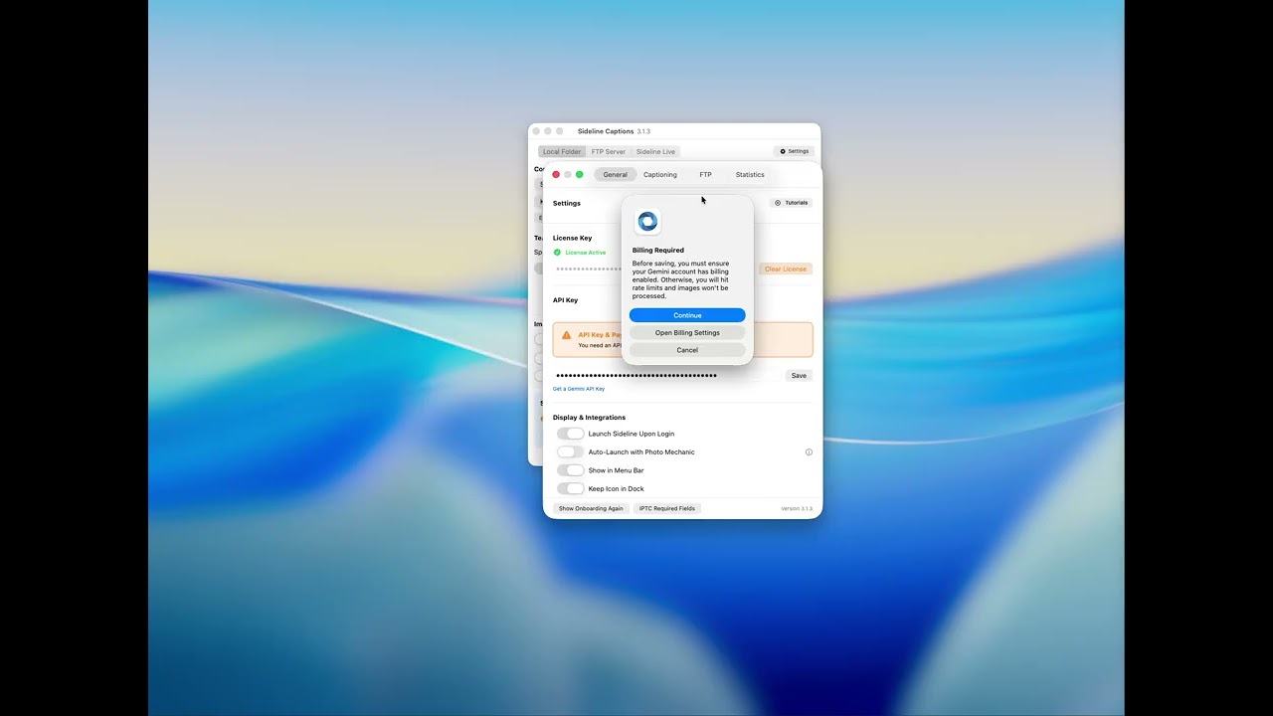Save the API key
Screen dimensions: 1273x716
click(x=799, y=376)
